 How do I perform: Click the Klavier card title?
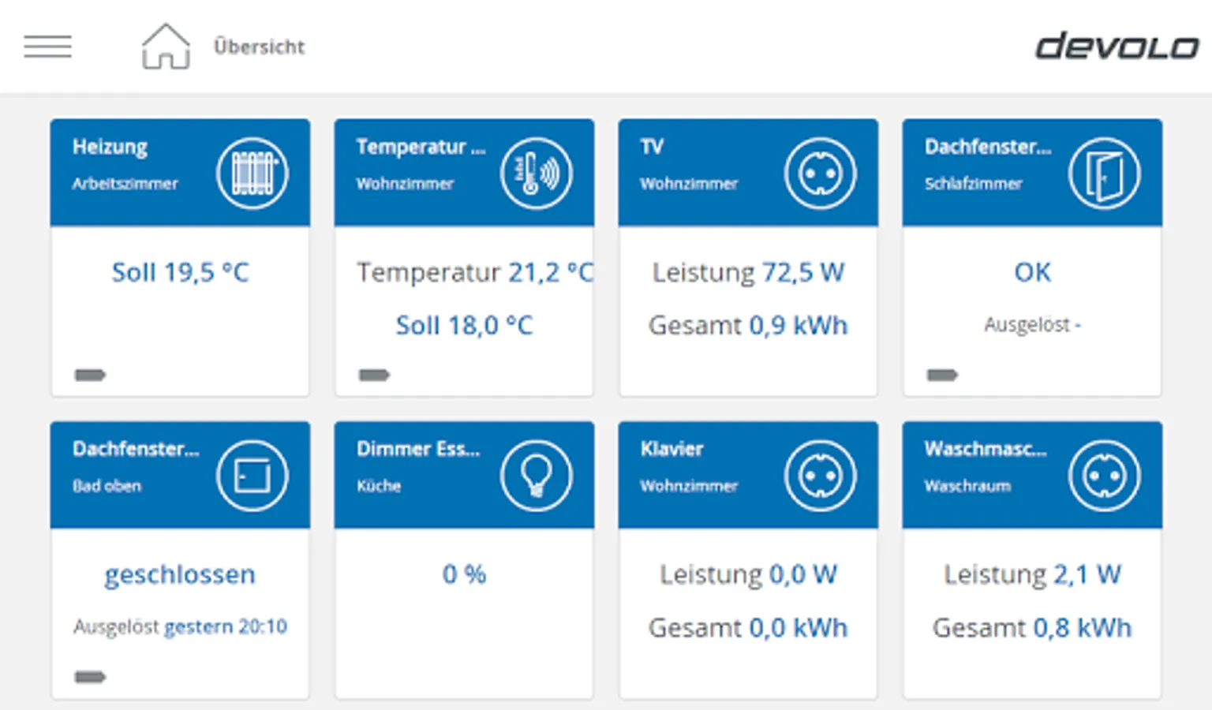671,449
